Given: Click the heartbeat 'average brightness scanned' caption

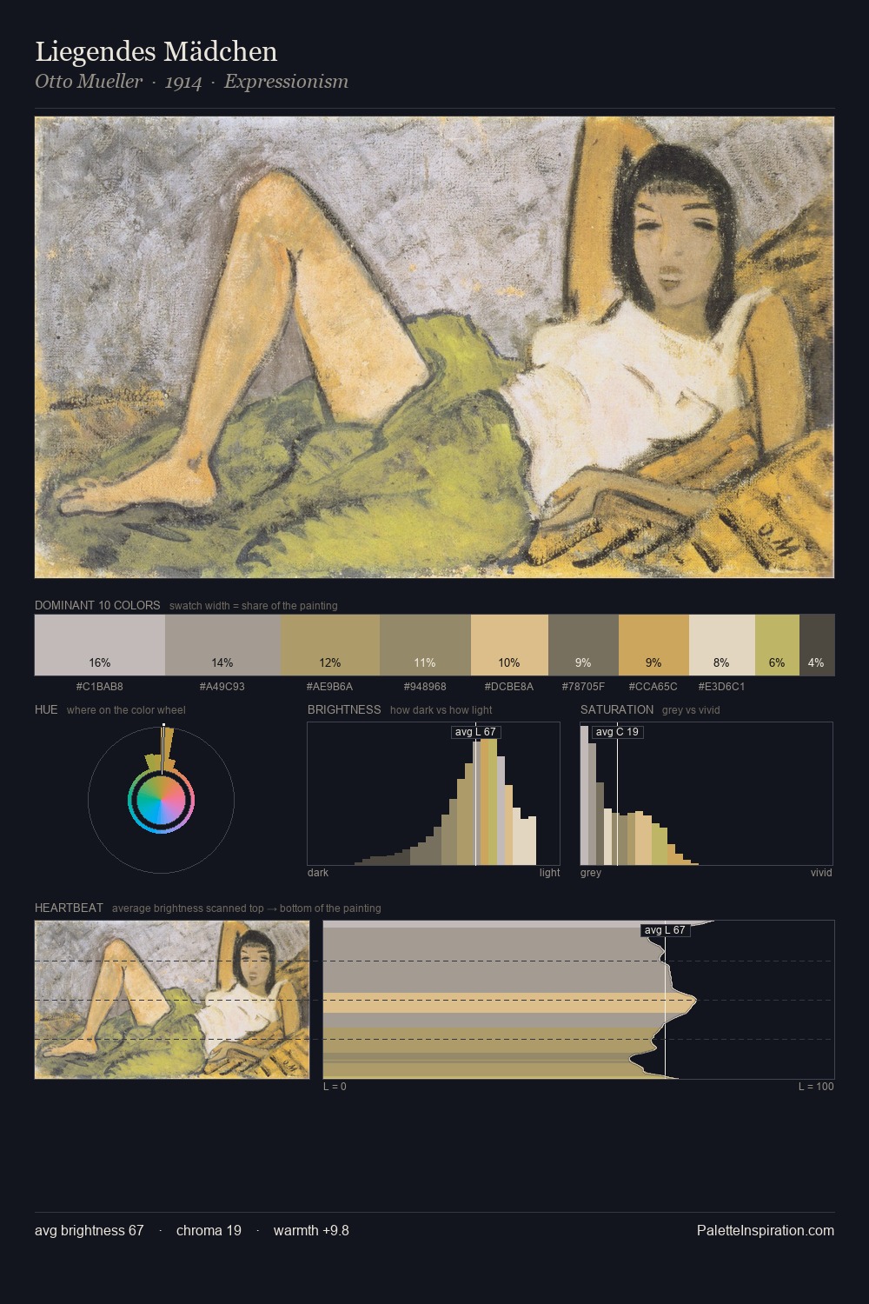Looking at the screenshot, I should [x=247, y=908].
